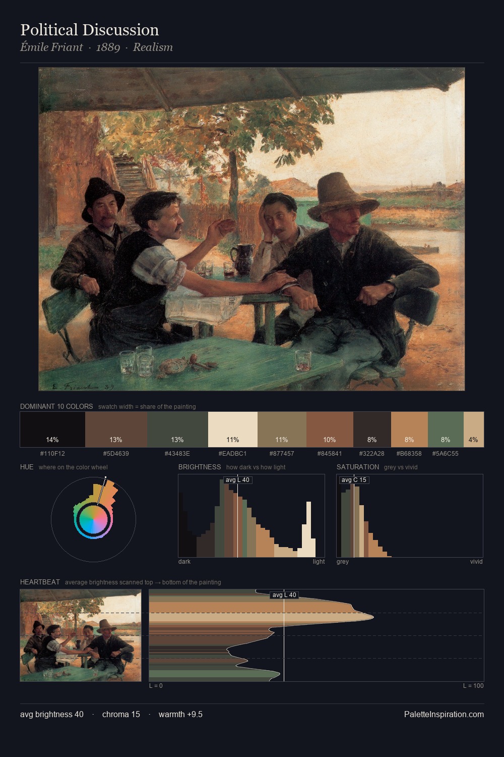This screenshot has height=757, width=504.
Task: Click the title "Political Discussion"
Action: 90,30
